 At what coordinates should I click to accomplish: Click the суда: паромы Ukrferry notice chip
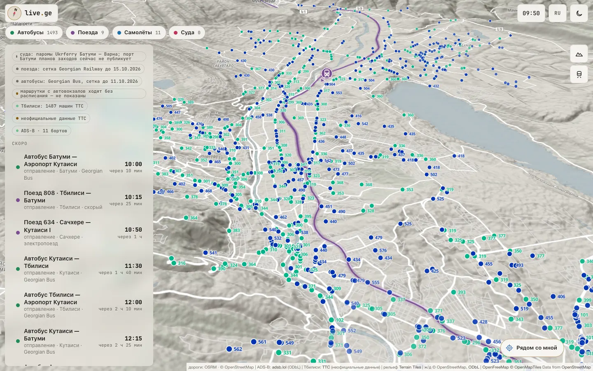click(79, 56)
